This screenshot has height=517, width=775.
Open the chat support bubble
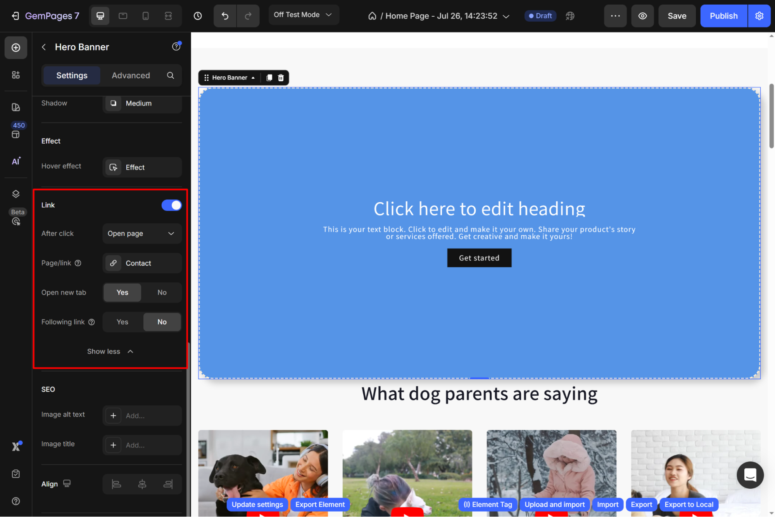750,475
